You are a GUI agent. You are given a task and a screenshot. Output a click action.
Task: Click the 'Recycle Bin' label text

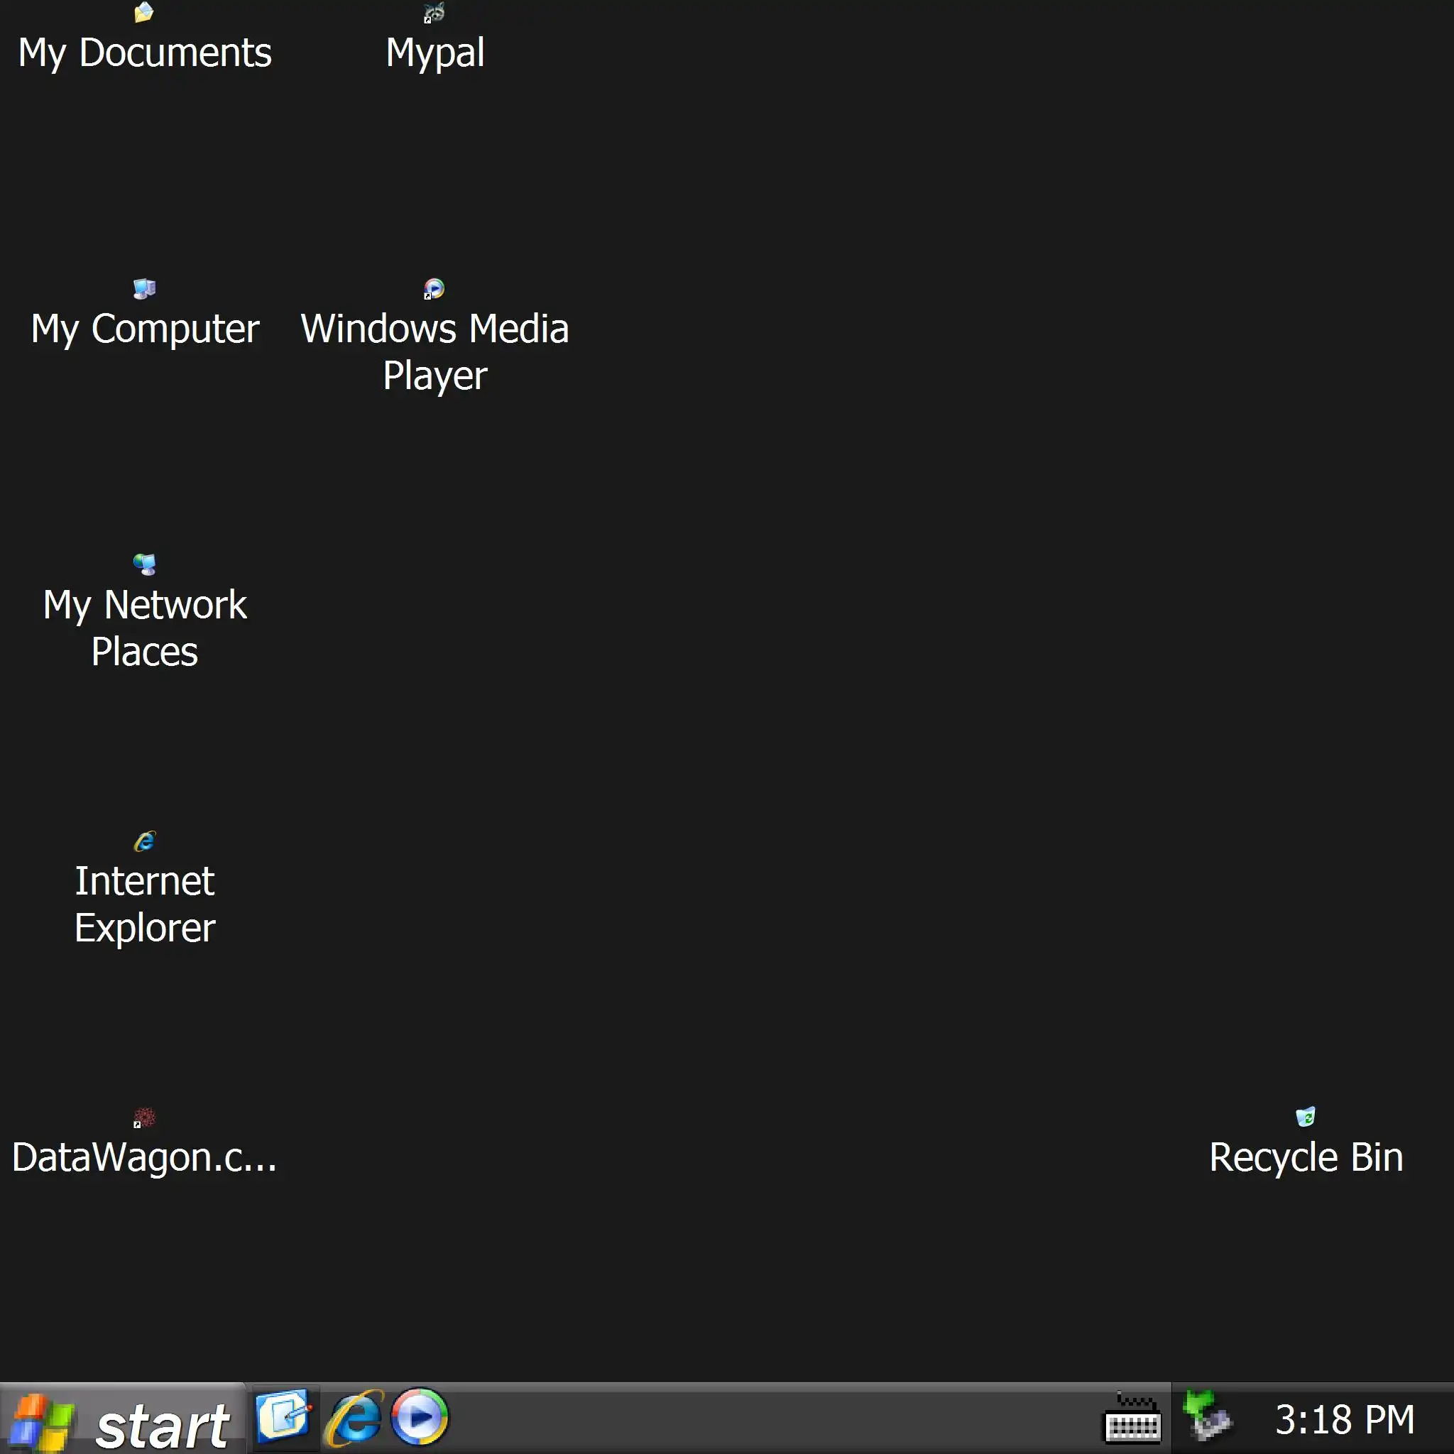click(x=1305, y=1157)
